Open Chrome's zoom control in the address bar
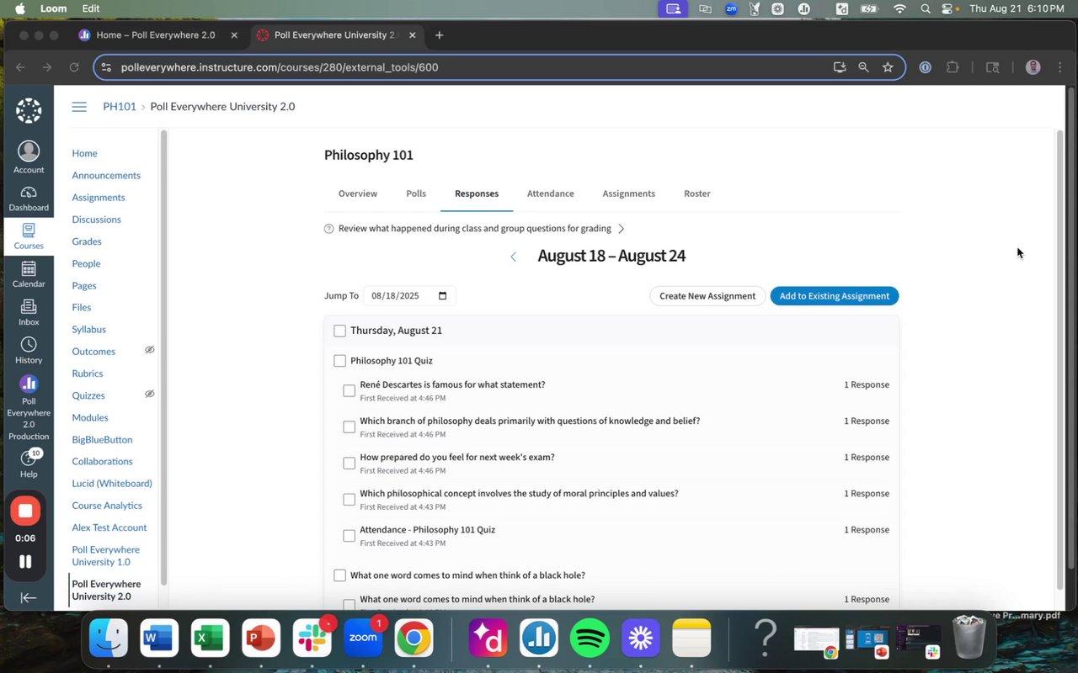Screen dimensions: 1078x673 tap(863, 67)
